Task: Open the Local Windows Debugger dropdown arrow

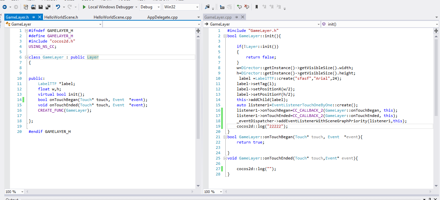Action: [x=136, y=7]
